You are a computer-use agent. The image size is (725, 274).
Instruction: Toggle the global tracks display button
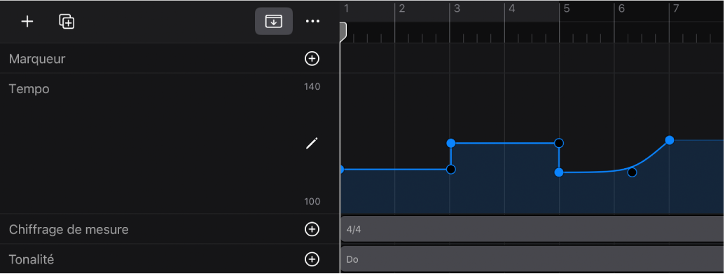(274, 21)
